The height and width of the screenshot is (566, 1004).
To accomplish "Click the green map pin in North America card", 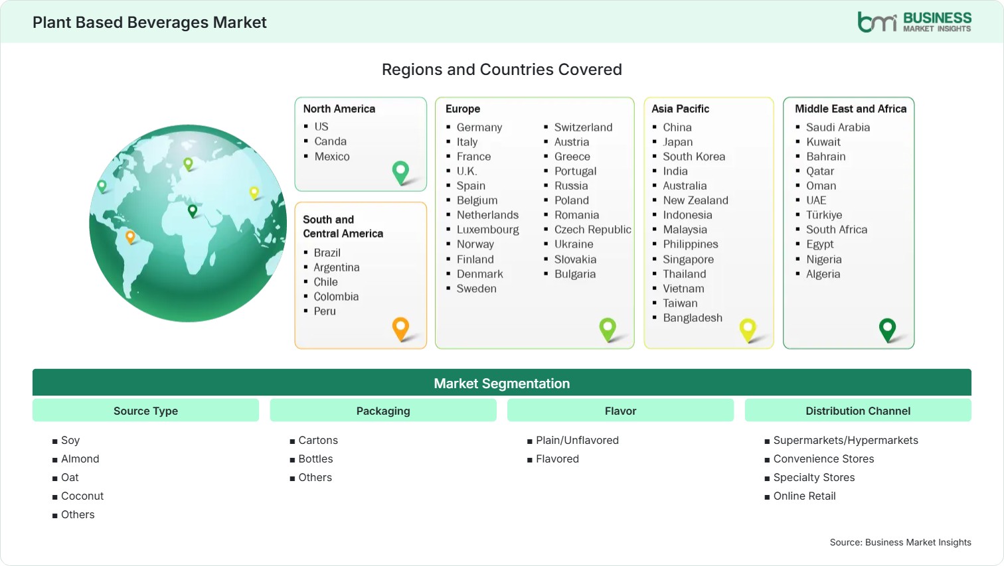I will click(x=401, y=173).
